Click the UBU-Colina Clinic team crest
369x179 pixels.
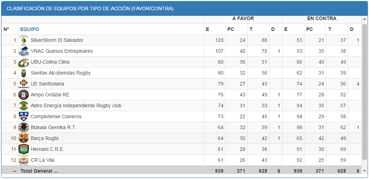point(24,62)
